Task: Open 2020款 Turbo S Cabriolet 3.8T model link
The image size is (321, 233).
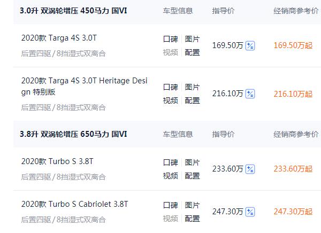Action: [x=75, y=204]
